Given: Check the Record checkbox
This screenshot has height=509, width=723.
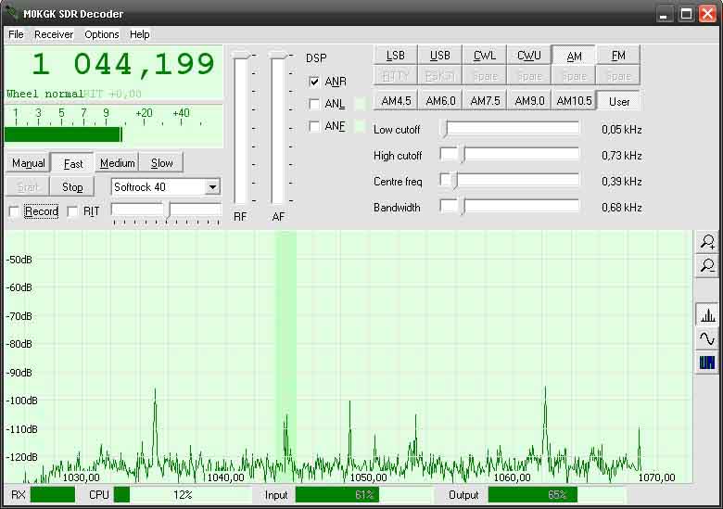Looking at the screenshot, I should [14, 211].
